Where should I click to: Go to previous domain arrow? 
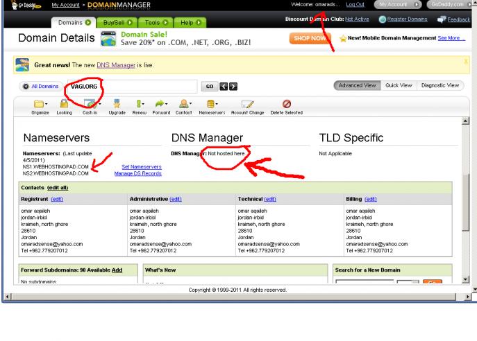(224, 86)
